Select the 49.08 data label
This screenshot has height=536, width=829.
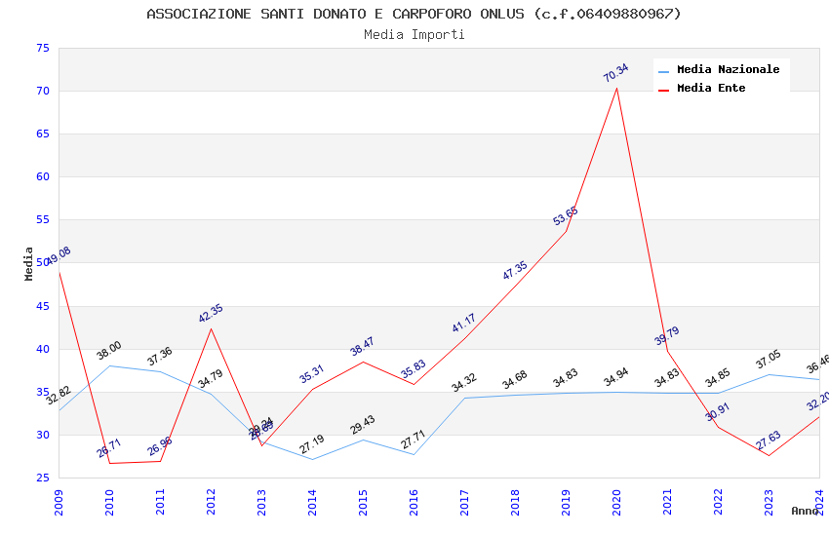(x=59, y=255)
